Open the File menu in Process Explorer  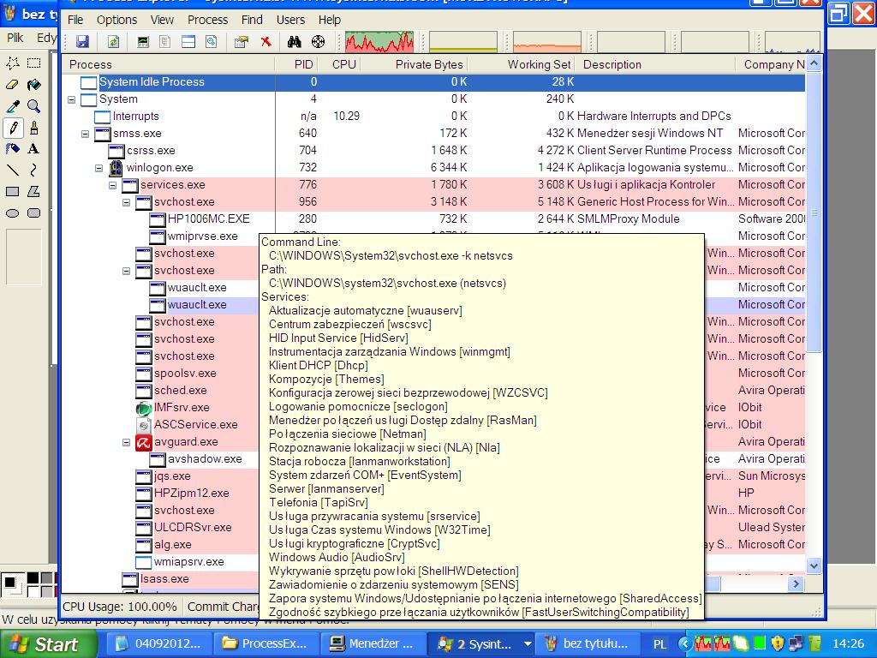point(75,20)
